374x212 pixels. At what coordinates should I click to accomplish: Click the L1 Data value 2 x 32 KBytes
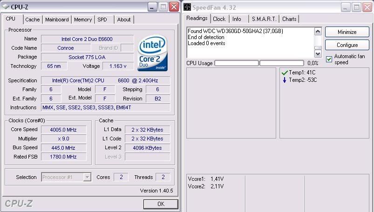[147, 130]
